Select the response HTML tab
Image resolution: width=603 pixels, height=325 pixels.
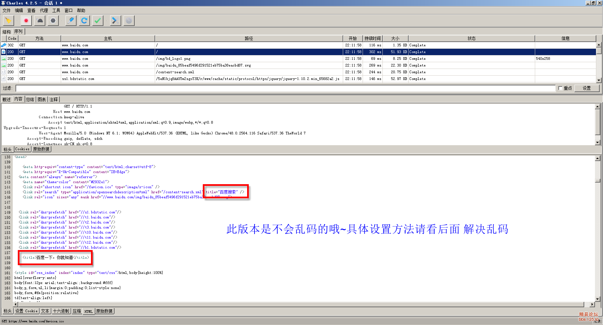pos(89,311)
